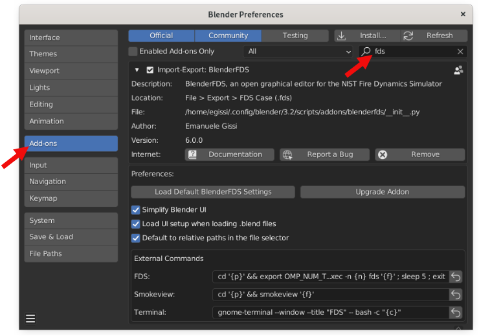Click the Install... button
Viewport: 479px width, 336px height.
[x=367, y=36]
